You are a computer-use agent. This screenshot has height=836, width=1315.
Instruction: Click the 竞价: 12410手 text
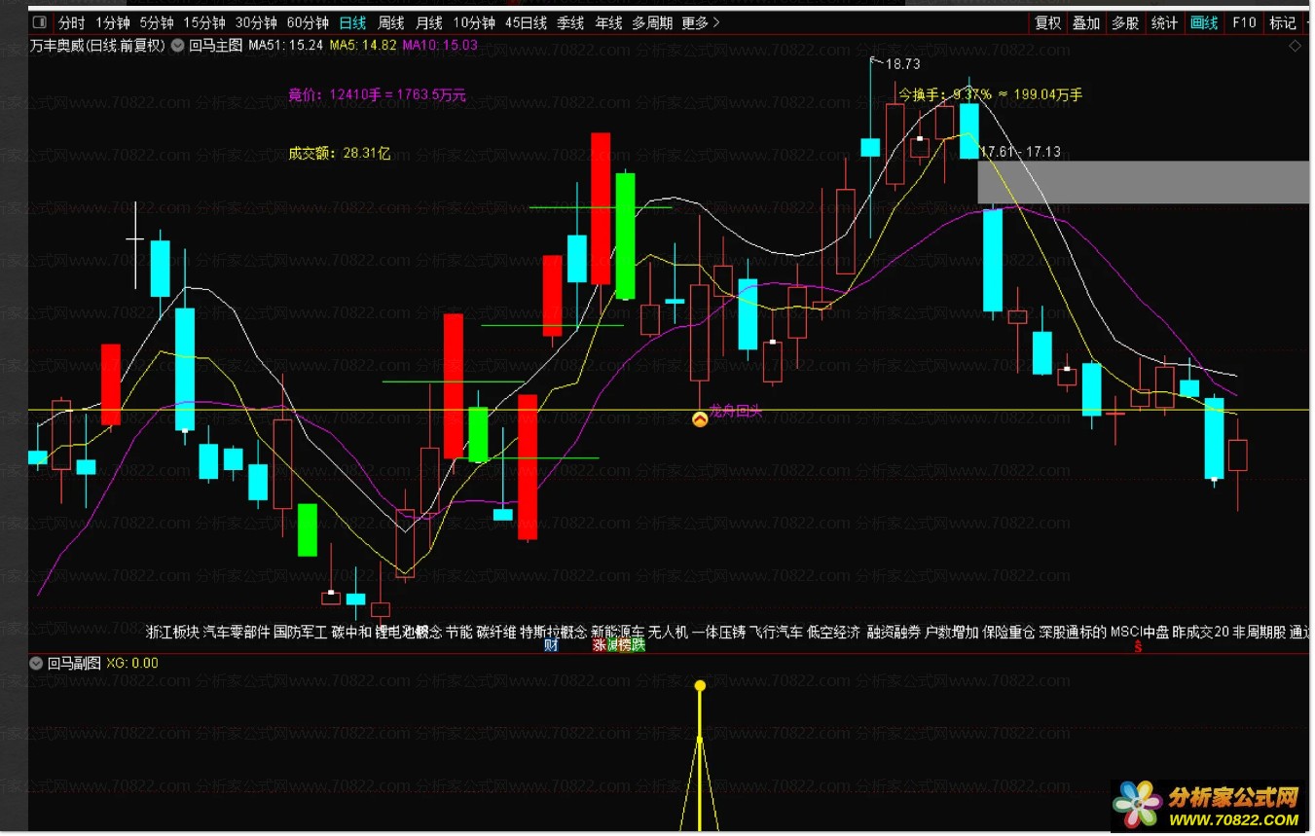point(377,95)
